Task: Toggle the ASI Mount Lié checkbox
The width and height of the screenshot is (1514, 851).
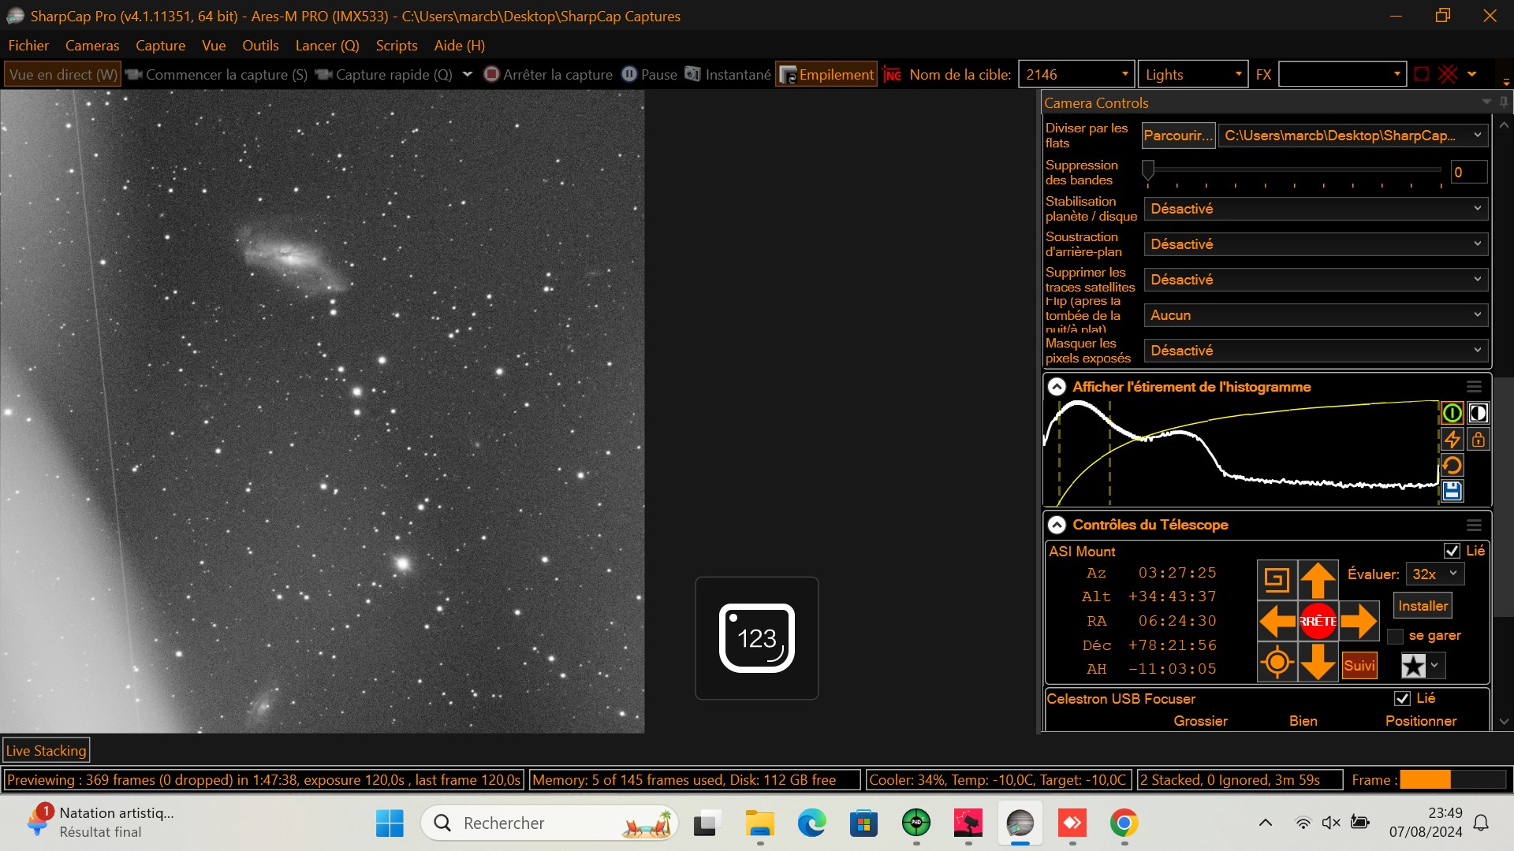Action: [1452, 551]
